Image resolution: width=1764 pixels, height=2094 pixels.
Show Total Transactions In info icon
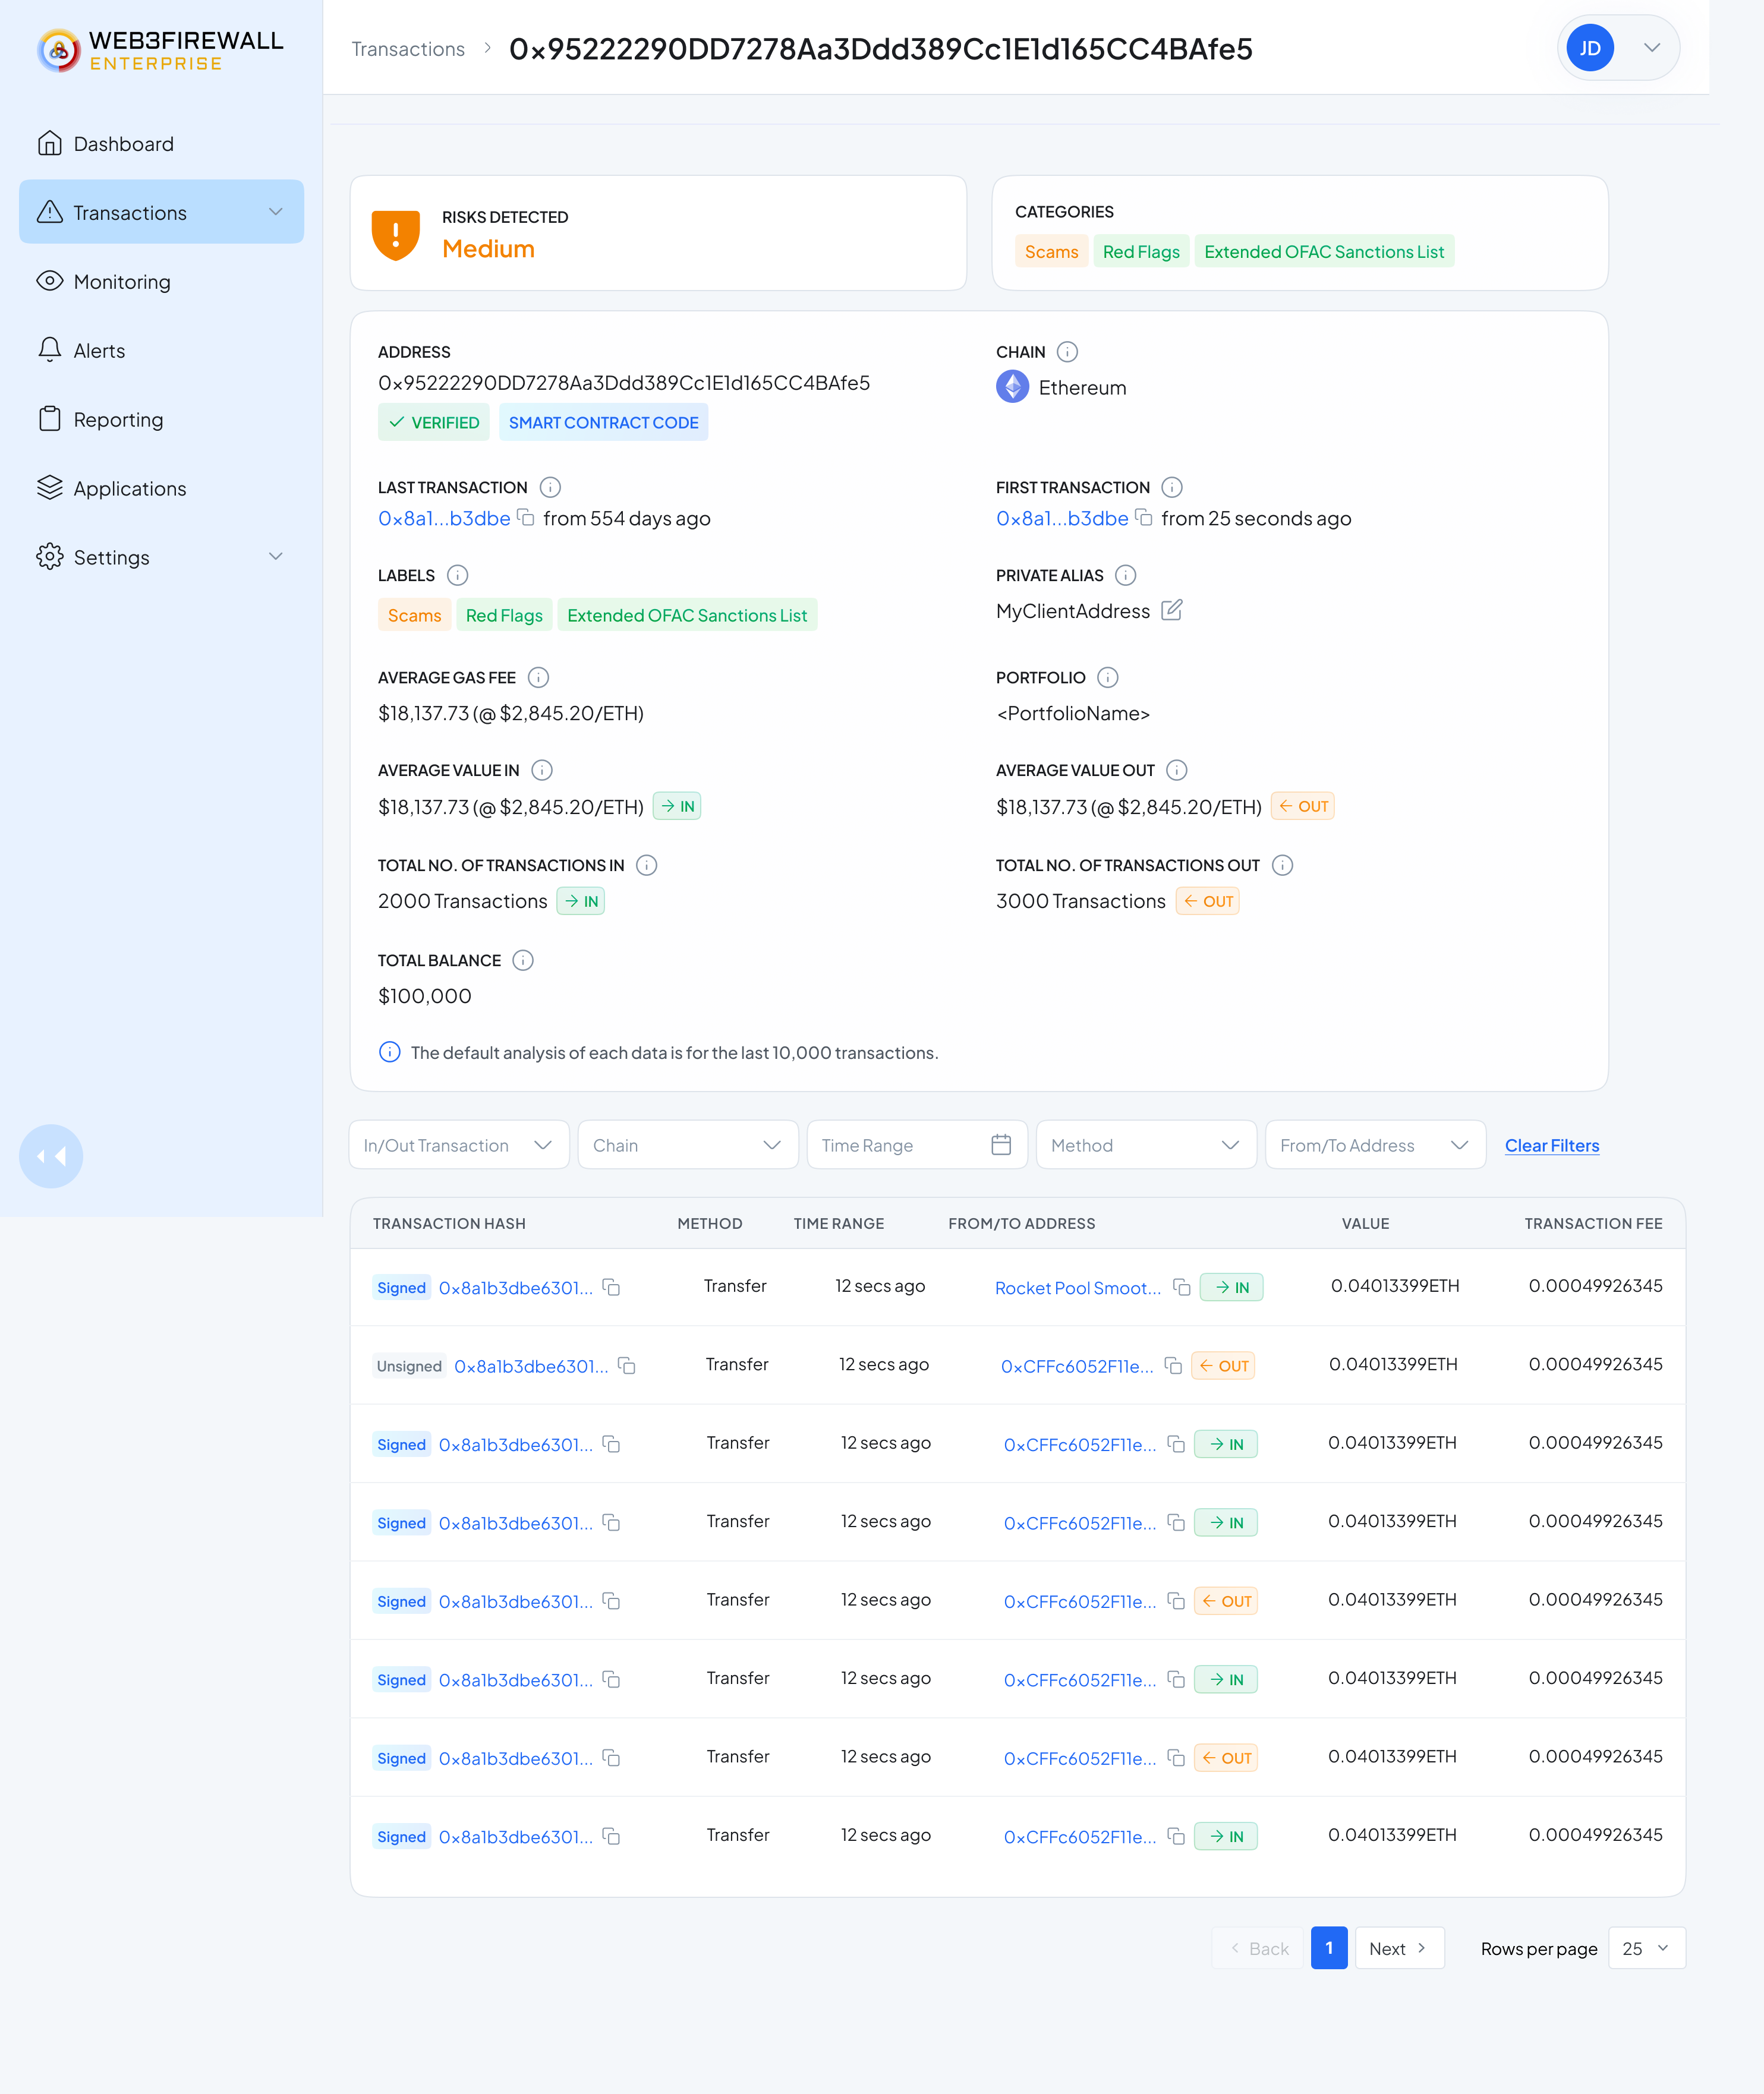647,865
